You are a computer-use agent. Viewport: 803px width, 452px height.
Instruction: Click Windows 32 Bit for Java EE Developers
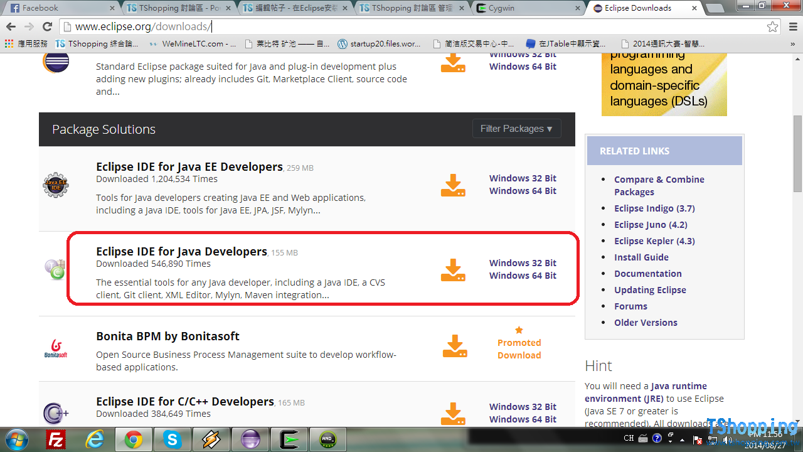(x=523, y=178)
